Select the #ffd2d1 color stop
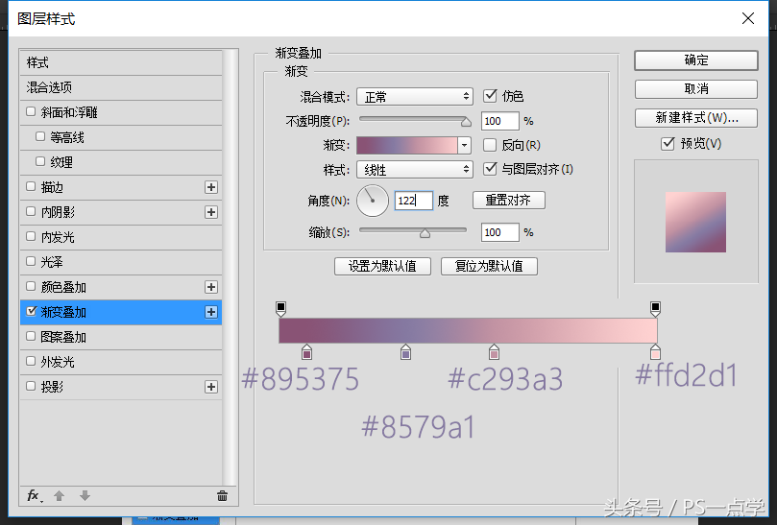The image size is (777, 525). coord(655,352)
